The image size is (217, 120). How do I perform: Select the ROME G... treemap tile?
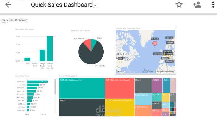pyautogui.click(x=157, y=112)
